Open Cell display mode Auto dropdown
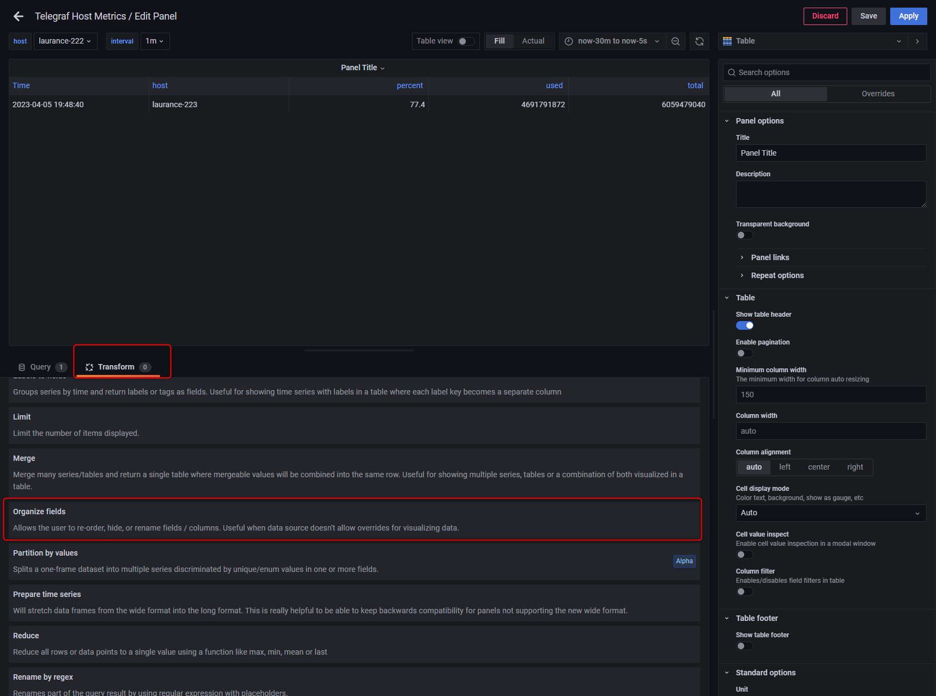This screenshot has height=696, width=936. click(x=831, y=513)
